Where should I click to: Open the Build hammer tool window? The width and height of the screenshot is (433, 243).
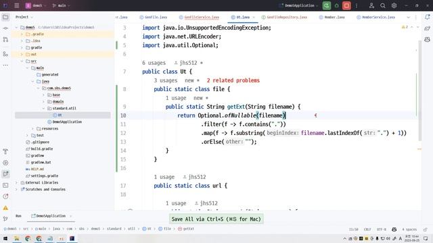tap(5, 151)
